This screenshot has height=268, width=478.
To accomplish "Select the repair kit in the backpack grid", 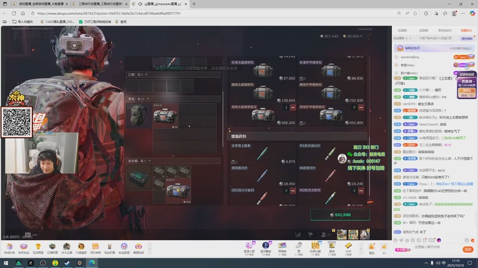I will coord(166,116).
